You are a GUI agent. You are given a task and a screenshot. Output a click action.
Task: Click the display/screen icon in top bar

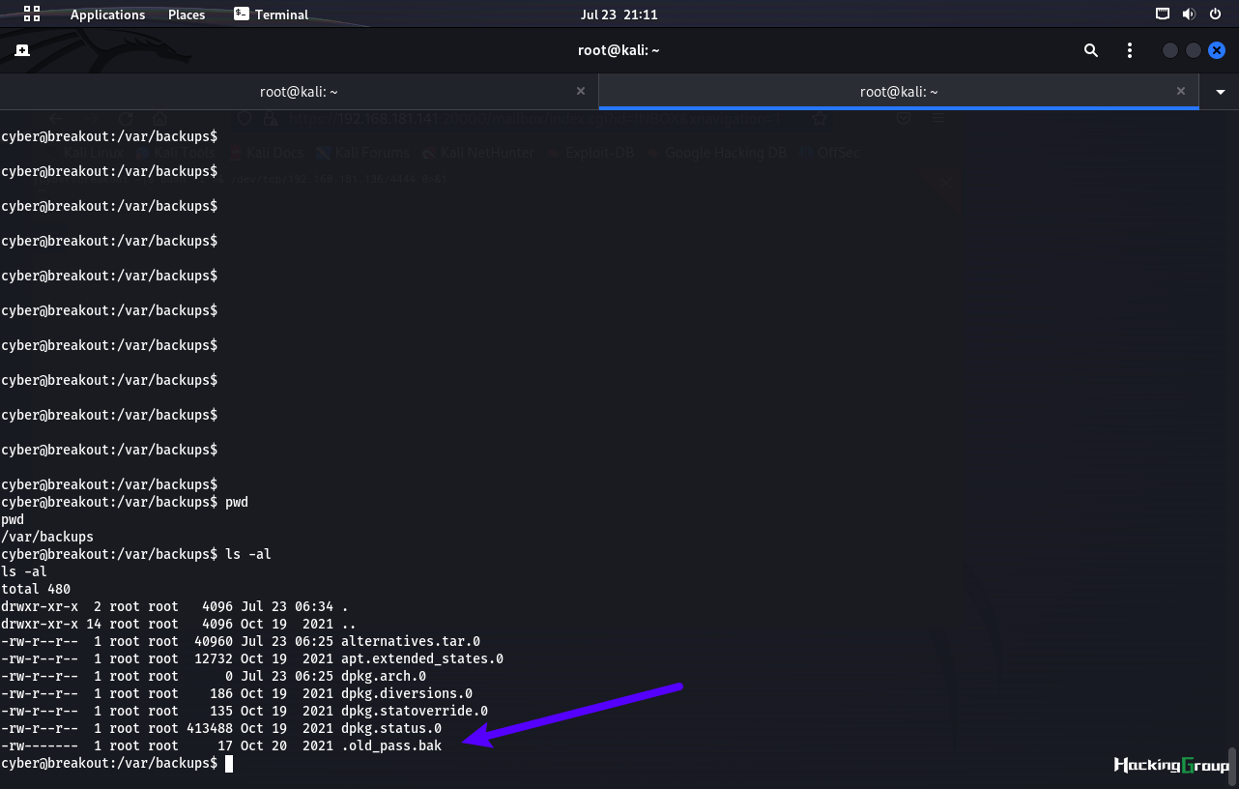(x=1163, y=14)
